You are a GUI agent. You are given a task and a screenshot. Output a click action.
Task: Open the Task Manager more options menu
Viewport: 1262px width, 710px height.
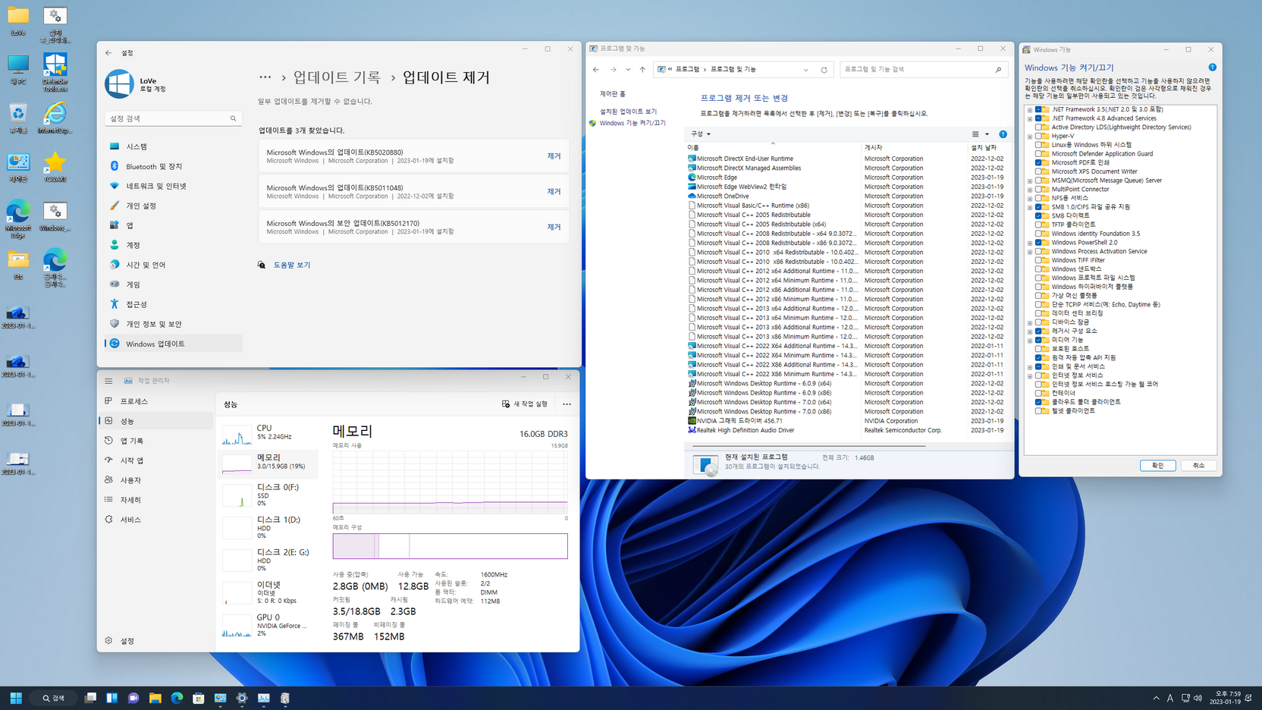click(567, 404)
